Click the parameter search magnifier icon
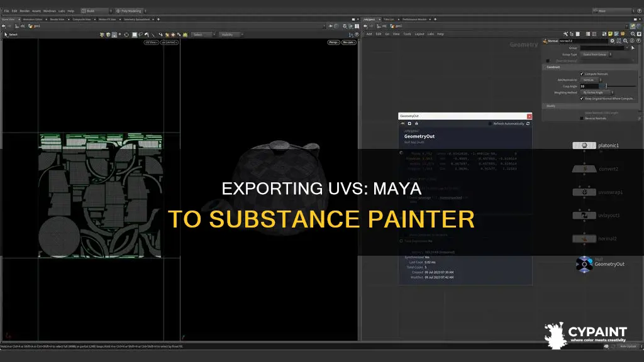Screen dimensions: 644x362 626,41
